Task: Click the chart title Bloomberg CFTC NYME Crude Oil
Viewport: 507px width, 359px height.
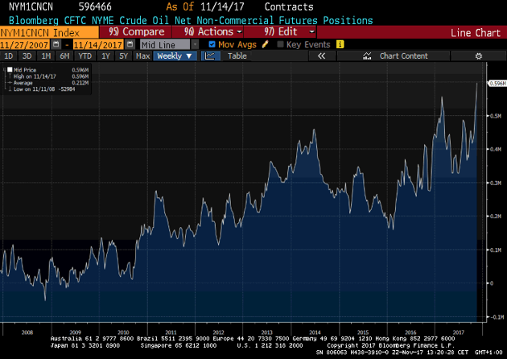Action: coord(191,20)
